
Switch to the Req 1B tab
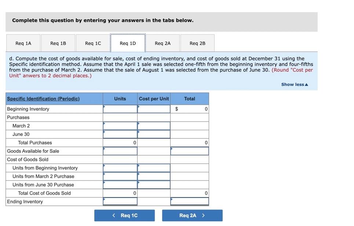pos(58,43)
